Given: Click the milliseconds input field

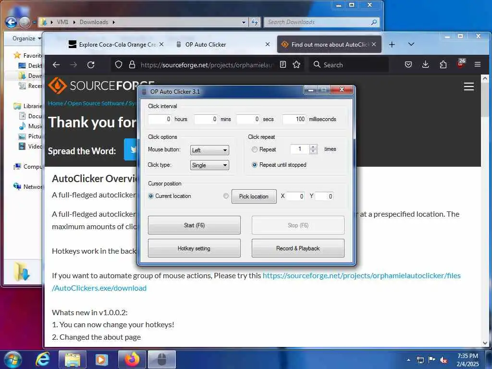Looking at the screenshot, I should tap(294, 119).
